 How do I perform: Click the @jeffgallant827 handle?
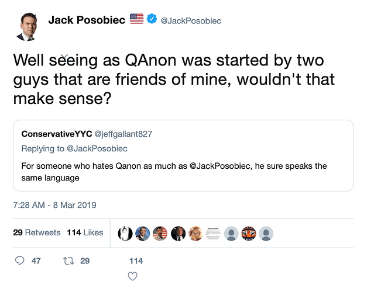pyautogui.click(x=123, y=134)
